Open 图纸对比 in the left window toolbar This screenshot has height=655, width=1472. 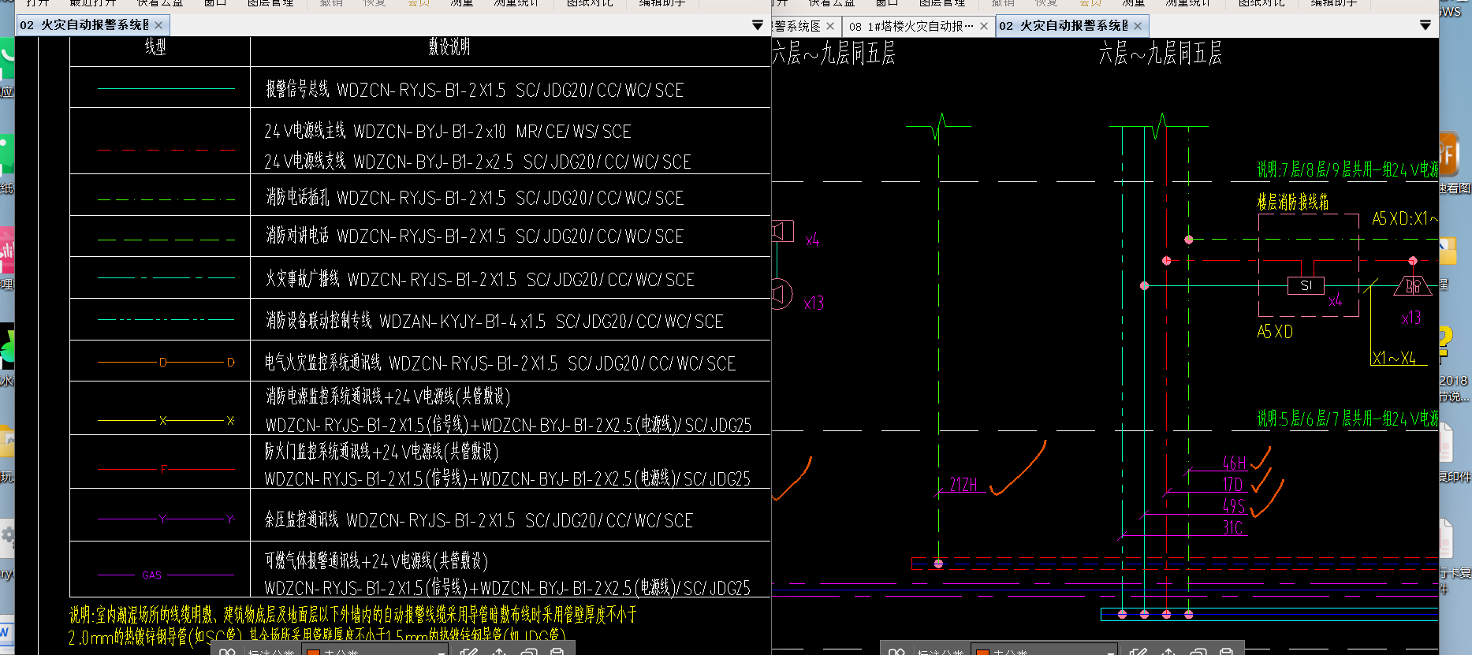coord(590,3)
